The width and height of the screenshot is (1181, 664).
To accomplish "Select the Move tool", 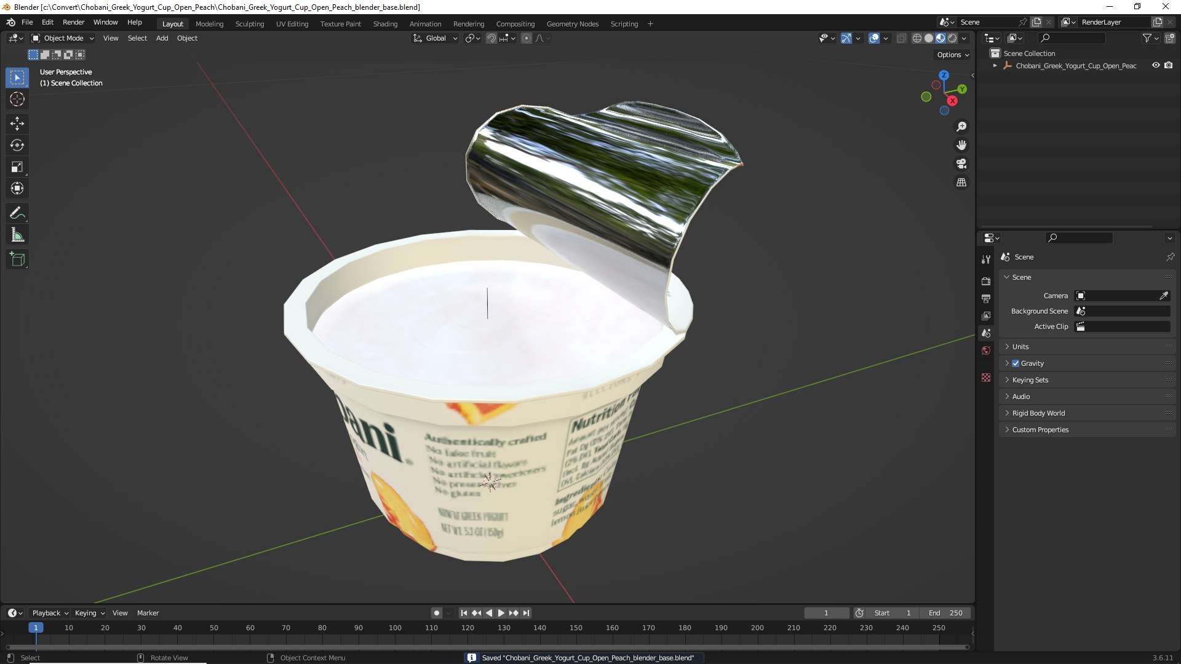I will coord(17,124).
